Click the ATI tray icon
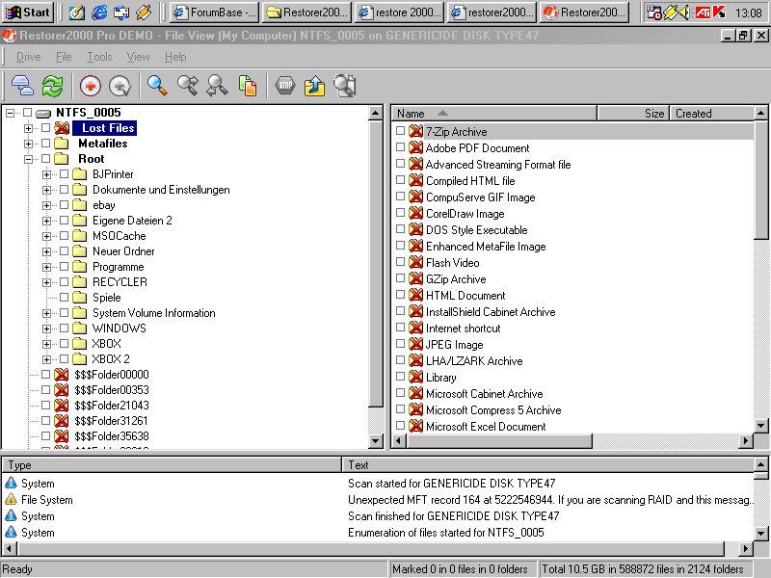Image resolution: width=771 pixels, height=578 pixels. pos(703,13)
